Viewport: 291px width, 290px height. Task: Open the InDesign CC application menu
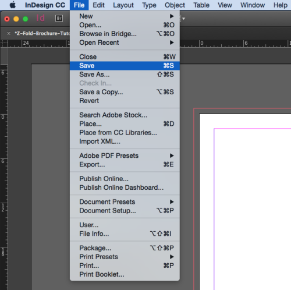(45, 5)
